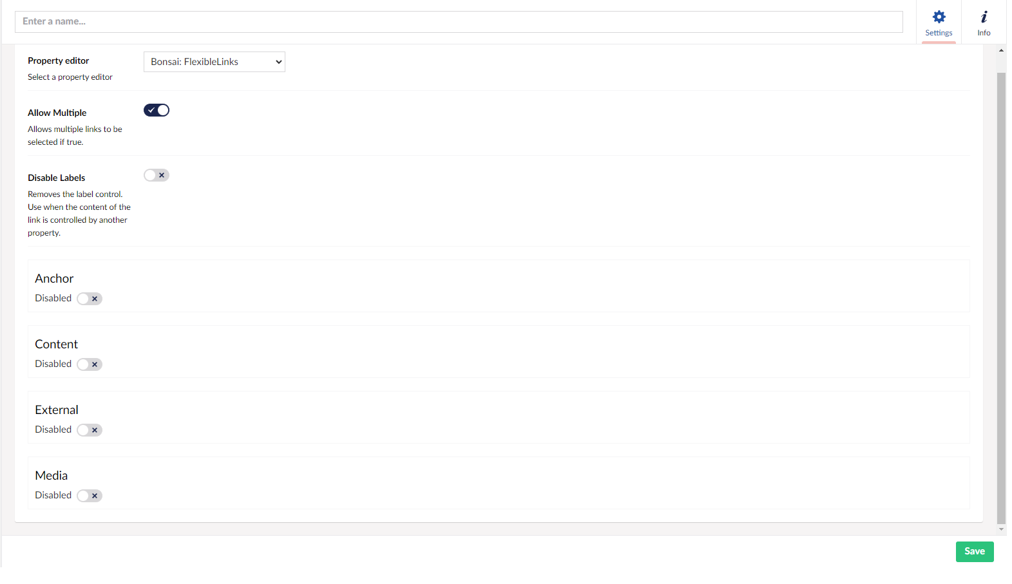Click the 'Disabled' label under External
The height and width of the screenshot is (584, 1012).
coord(53,429)
